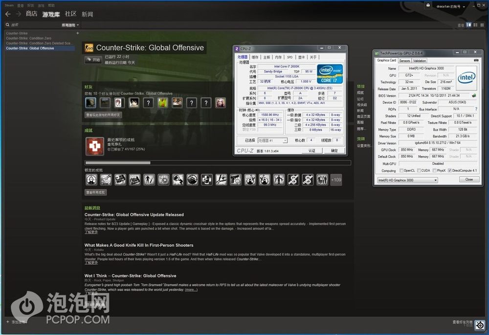Open the 商店 store section
This screenshot has height=335, width=489.
tap(31, 14)
